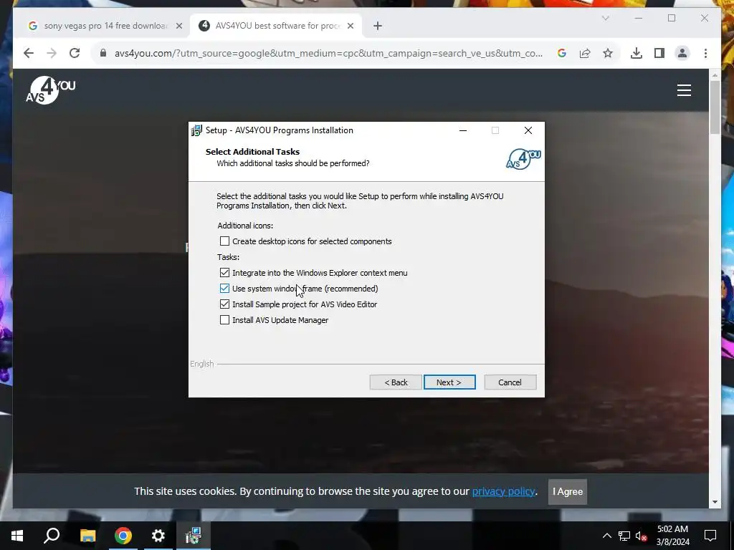734x550 pixels.
Task: Open File Explorer from taskbar
Action: 87,536
